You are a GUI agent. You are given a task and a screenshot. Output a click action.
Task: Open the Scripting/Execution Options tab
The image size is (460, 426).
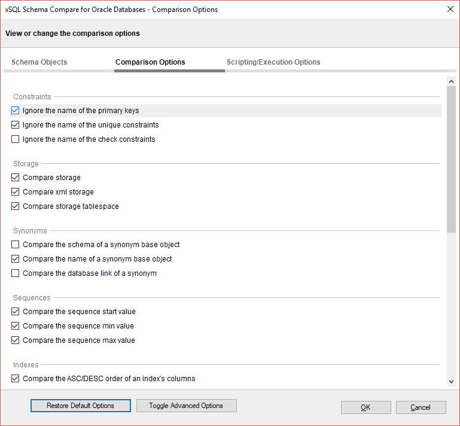click(273, 62)
